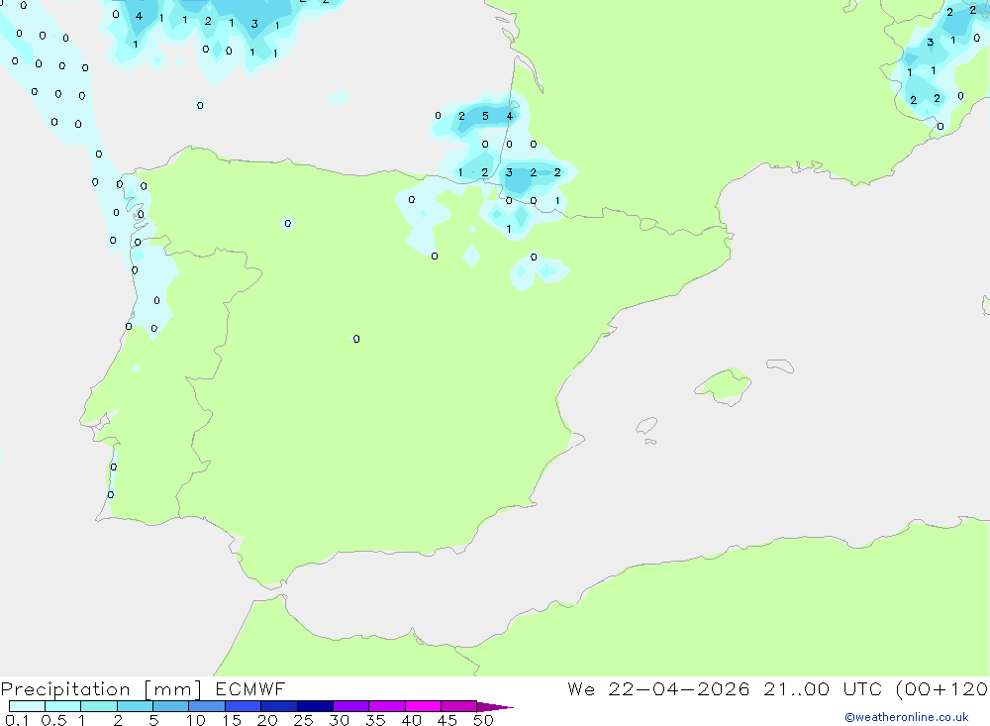Select the legend tick label 25
990x726 pixels.
click(303, 720)
